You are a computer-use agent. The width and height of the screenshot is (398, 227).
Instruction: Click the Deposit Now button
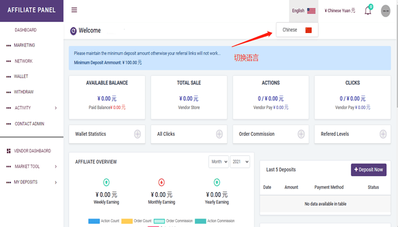tap(369, 169)
